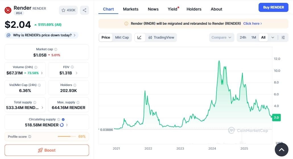Open the Holders tab
The image size is (293, 159).
click(x=194, y=9)
